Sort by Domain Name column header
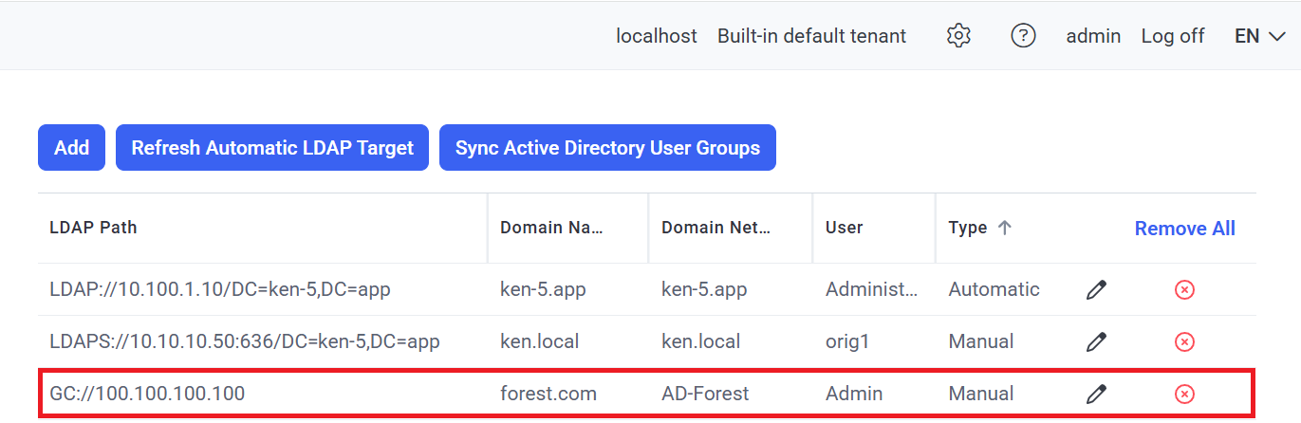1301x423 pixels. click(x=551, y=228)
